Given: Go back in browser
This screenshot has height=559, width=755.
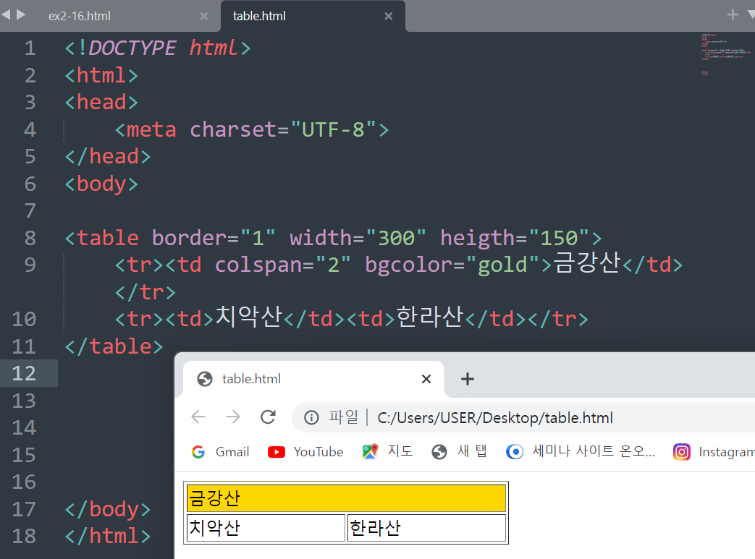Looking at the screenshot, I should [x=198, y=417].
